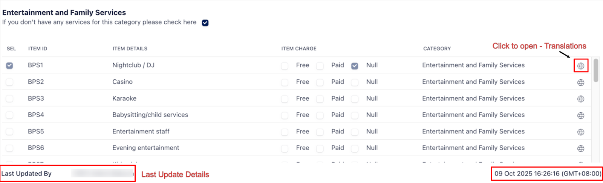This screenshot has height=183, width=603.
Task: Mark Evening entertainment as Paid
Action: click(x=320, y=148)
